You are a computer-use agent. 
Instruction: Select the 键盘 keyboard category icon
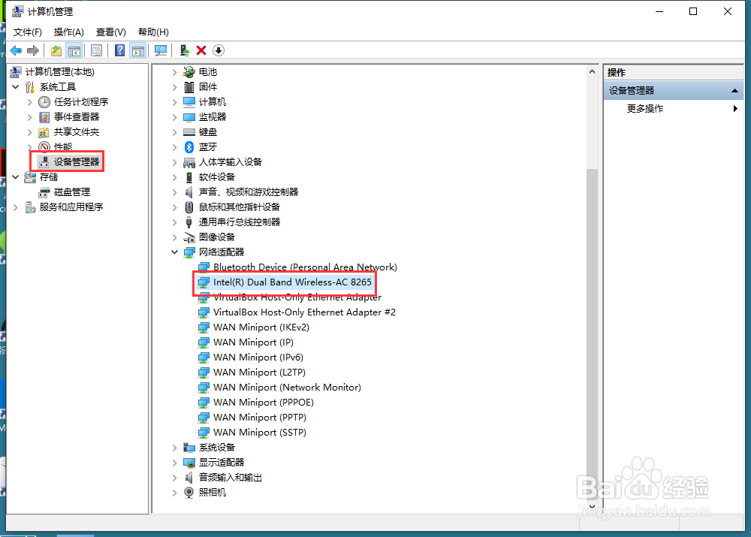click(189, 132)
